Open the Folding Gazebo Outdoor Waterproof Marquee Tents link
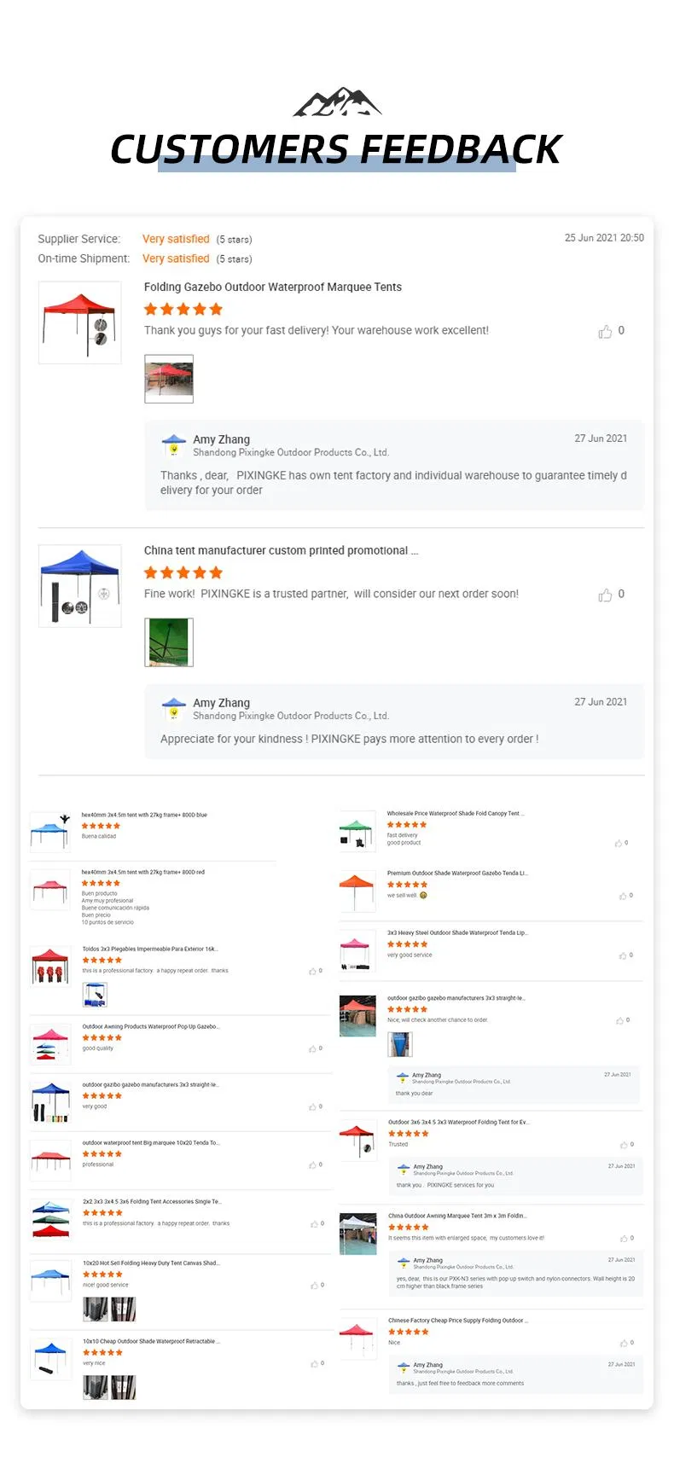Viewport: 674px width, 1475px height. pos(273,287)
